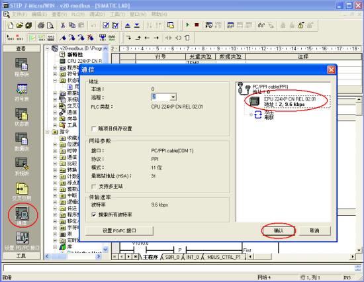Viewport: 364px width, 282px height.
Task: Click the Open project folder icon
Action: pyautogui.click(x=20, y=25)
